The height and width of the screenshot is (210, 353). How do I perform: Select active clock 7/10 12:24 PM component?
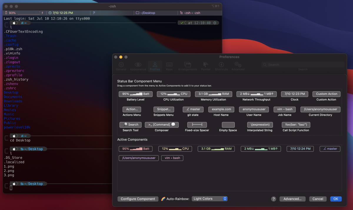[300, 149]
